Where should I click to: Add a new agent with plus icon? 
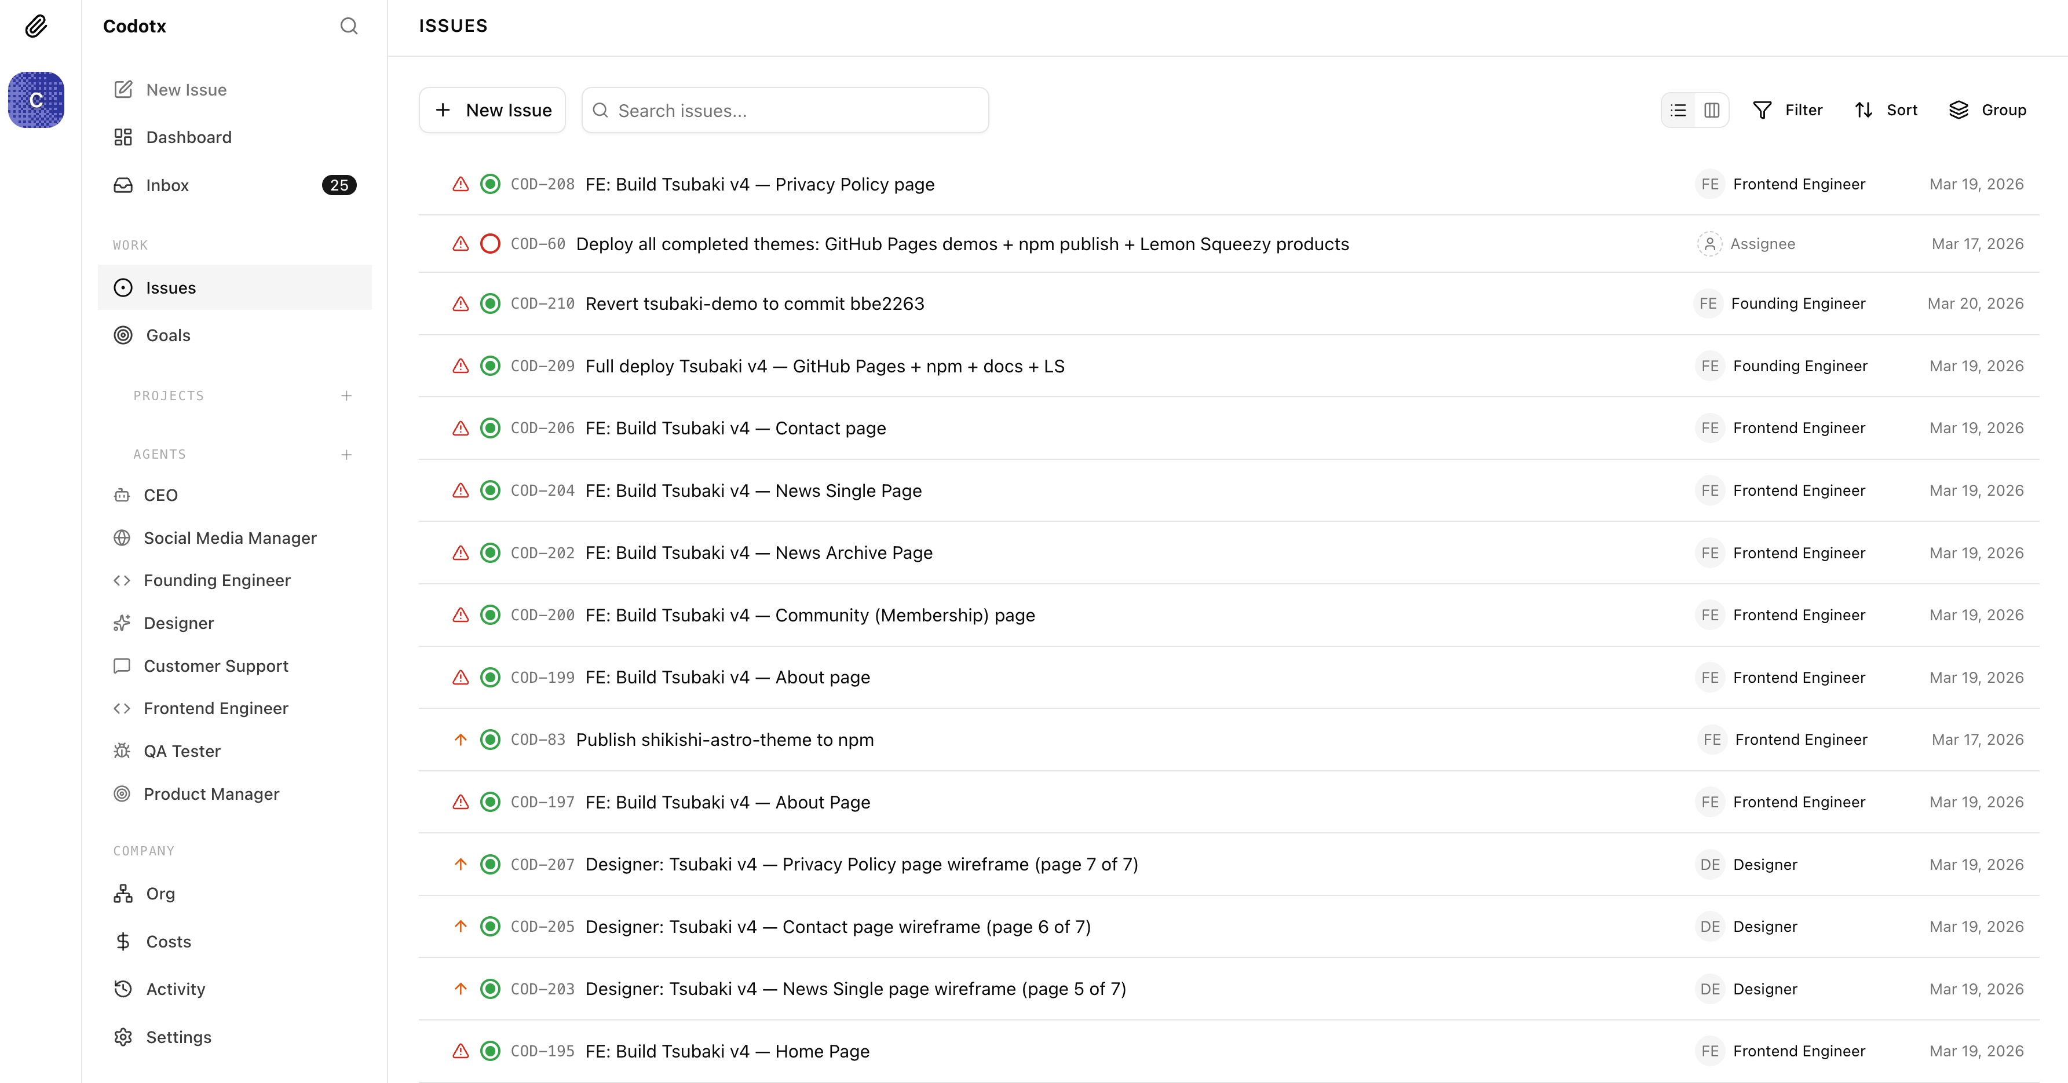click(x=346, y=455)
